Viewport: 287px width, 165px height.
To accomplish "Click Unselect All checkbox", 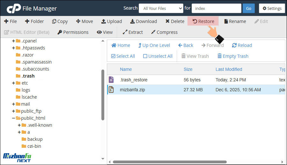I will click(x=158, y=56).
